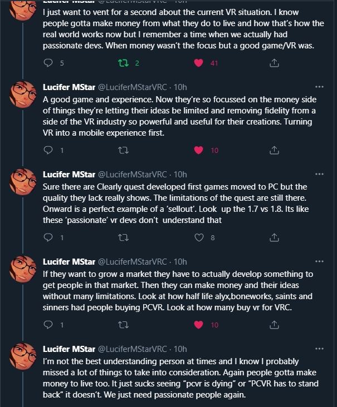Expand more menu on 'grow a market' tweet
This screenshot has height=407, width=337.
319,261
